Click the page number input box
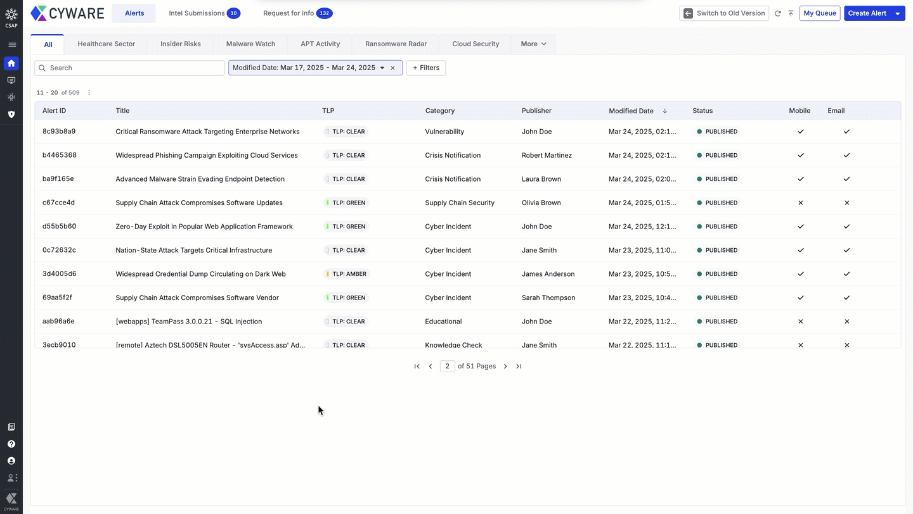The image size is (913, 514). 447,367
